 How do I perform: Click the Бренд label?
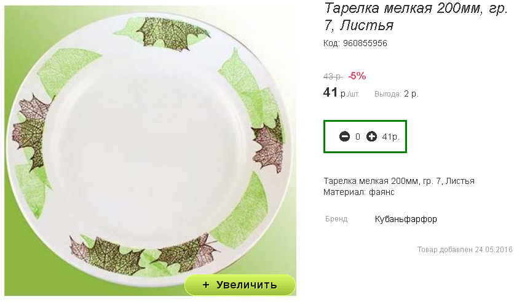336,219
